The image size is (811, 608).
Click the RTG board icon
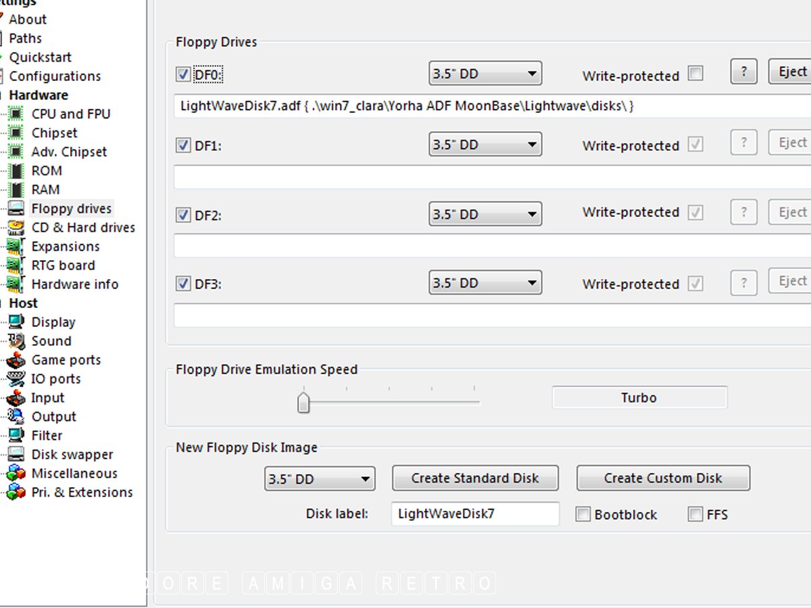pos(16,265)
